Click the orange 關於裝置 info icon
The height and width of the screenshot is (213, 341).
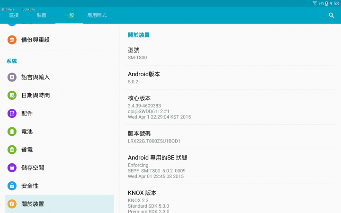[12, 204]
